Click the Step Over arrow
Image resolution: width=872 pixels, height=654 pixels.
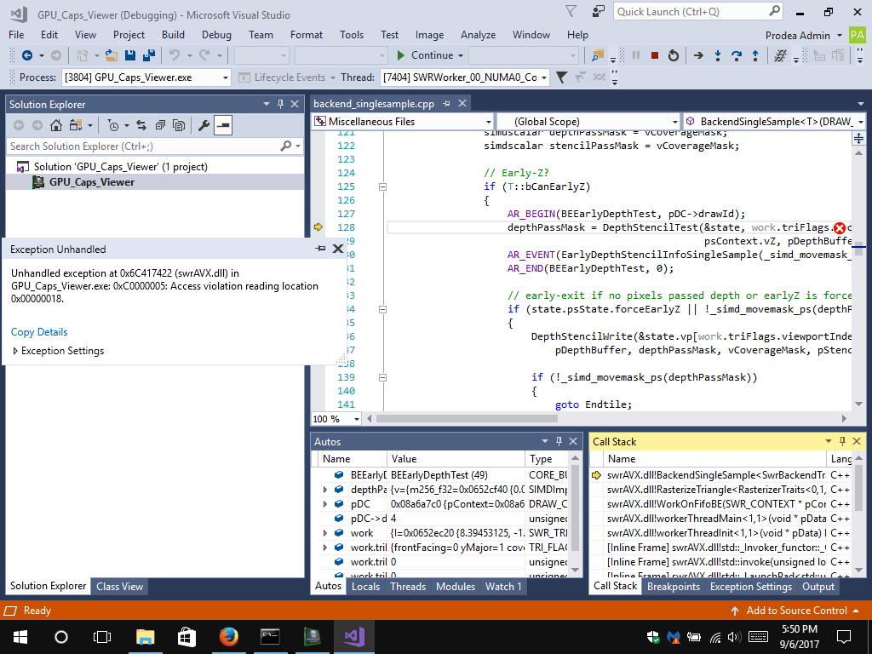point(737,55)
